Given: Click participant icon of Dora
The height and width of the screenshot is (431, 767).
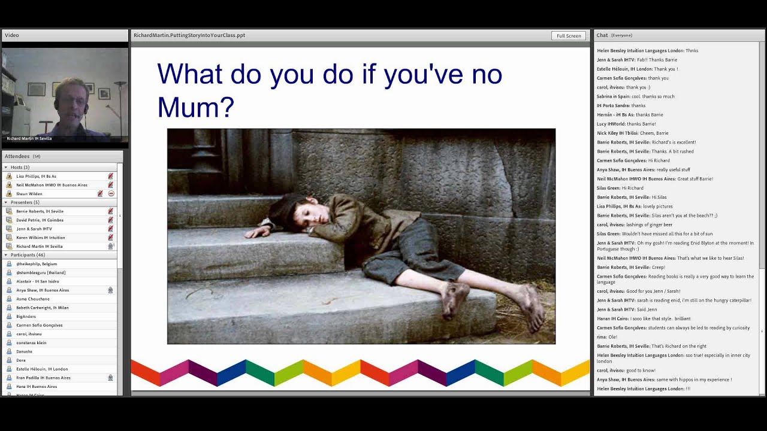Looking at the screenshot, I should (9, 360).
